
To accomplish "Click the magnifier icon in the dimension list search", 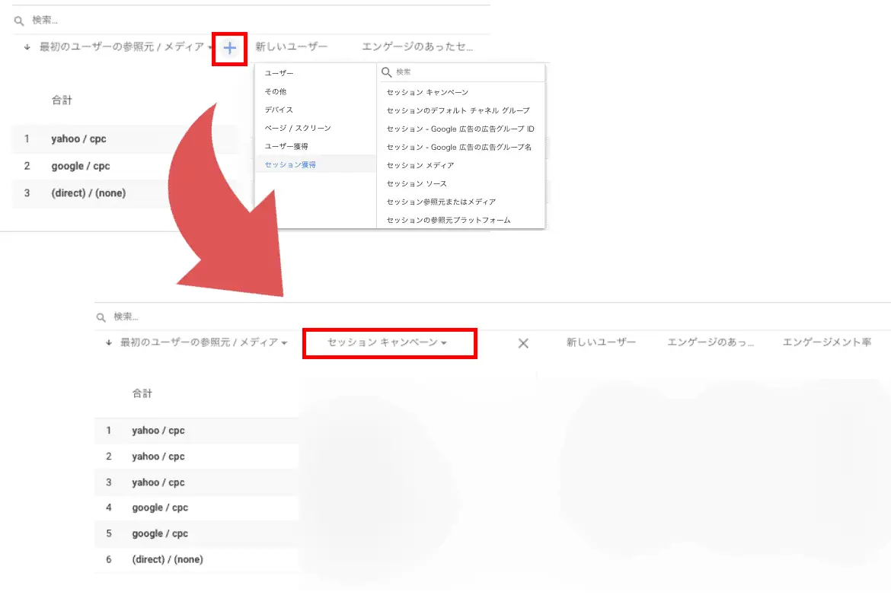I will point(385,72).
